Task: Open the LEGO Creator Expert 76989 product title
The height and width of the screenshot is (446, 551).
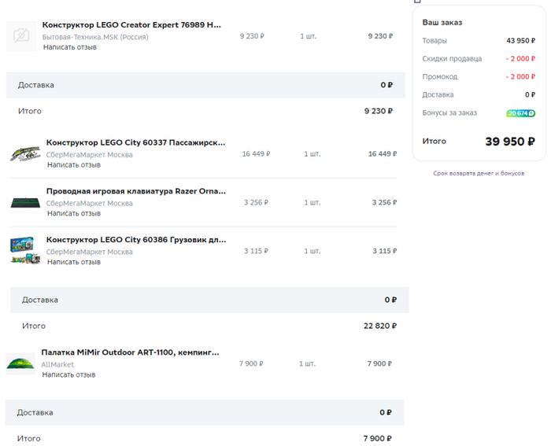Action: pos(131,25)
